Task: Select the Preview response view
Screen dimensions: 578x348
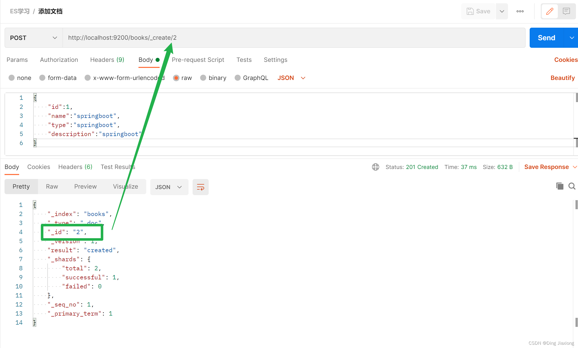Action: (85, 187)
